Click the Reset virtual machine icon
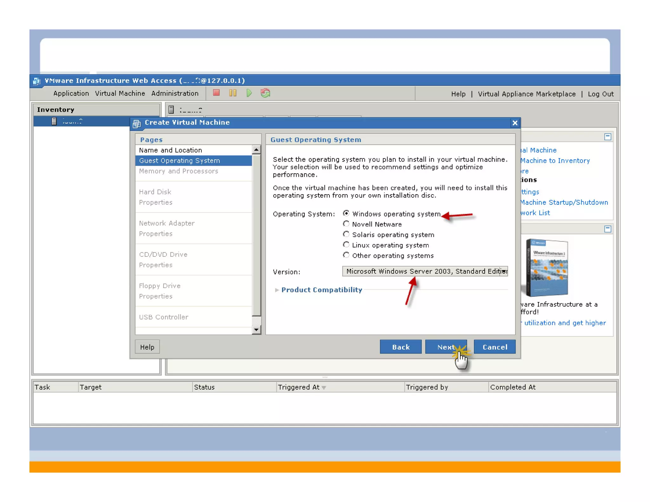Viewport: 650px width, 502px height. 265,93
